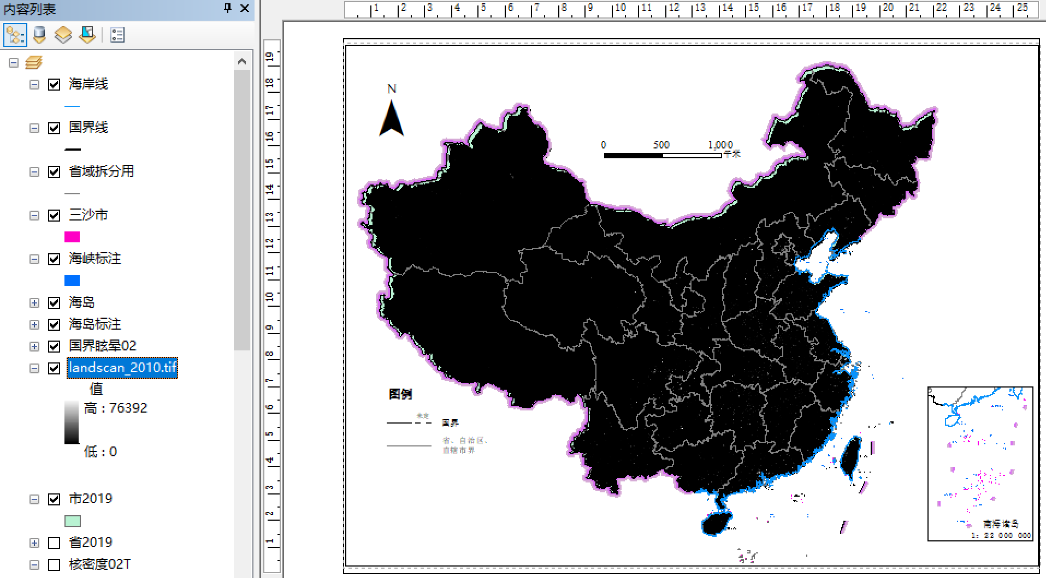Select the List By Visibility icon

[x=63, y=34]
